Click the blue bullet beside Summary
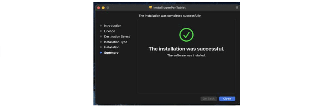This screenshot has width=335, height=107. coord(101,53)
